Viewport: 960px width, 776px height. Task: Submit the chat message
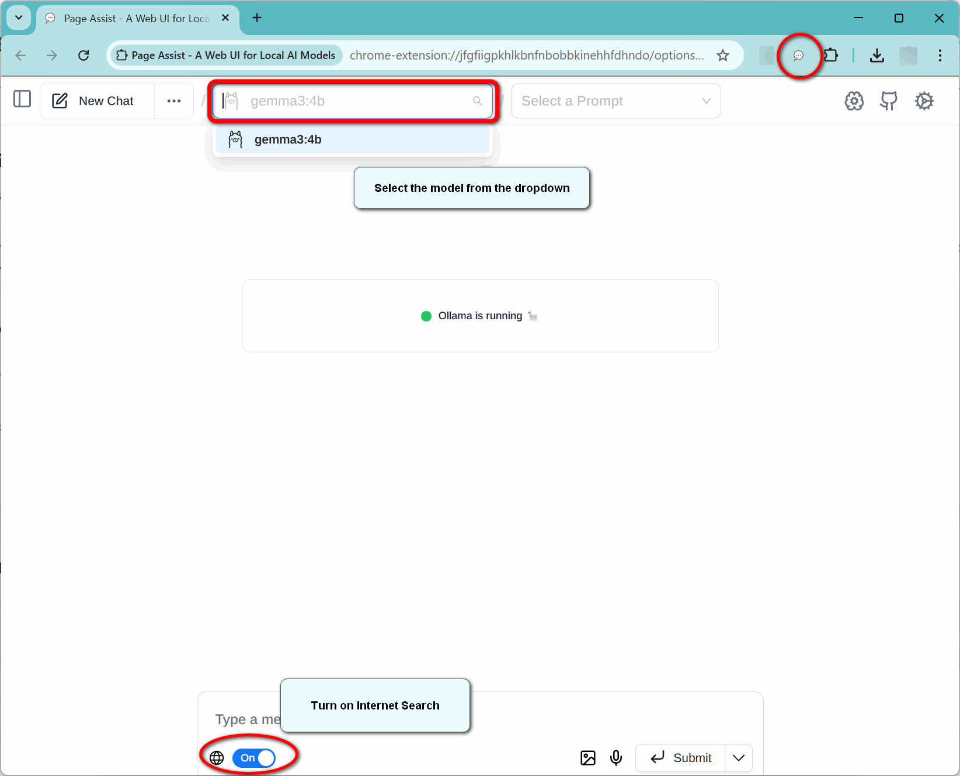[x=680, y=758]
